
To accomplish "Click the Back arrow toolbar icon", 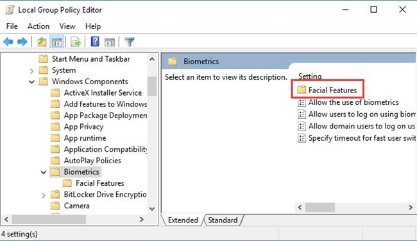I will pyautogui.click(x=8, y=42).
